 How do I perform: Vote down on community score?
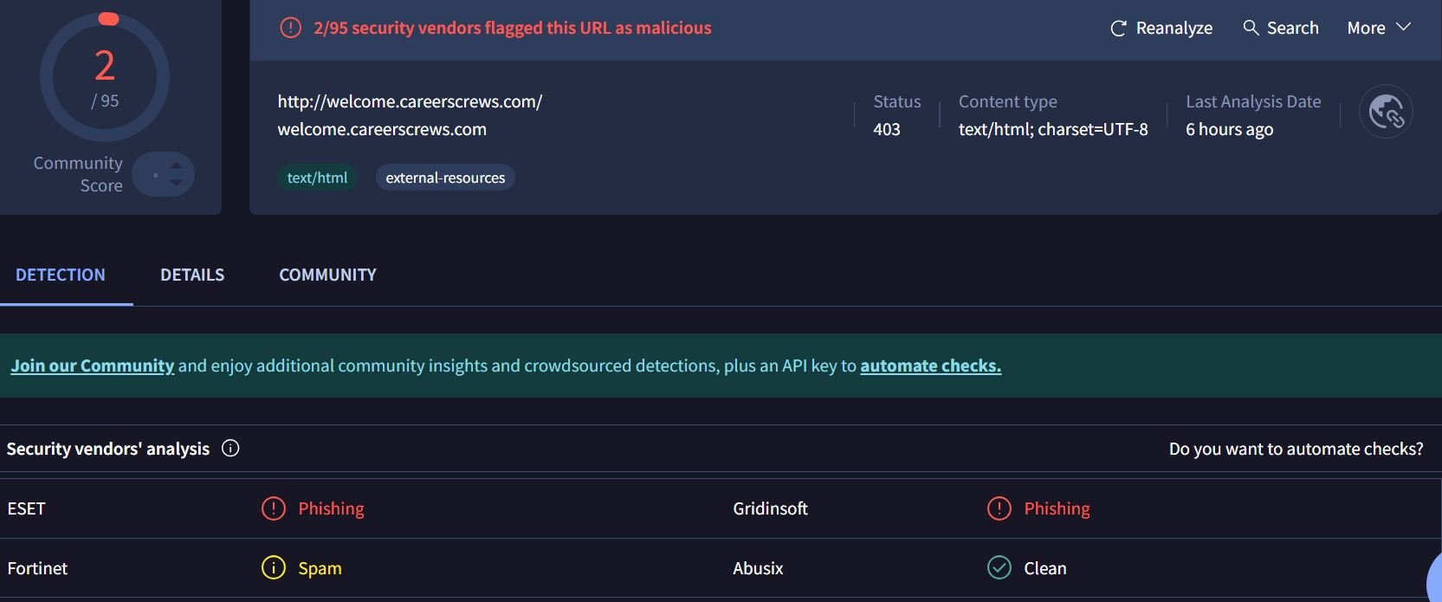[177, 183]
